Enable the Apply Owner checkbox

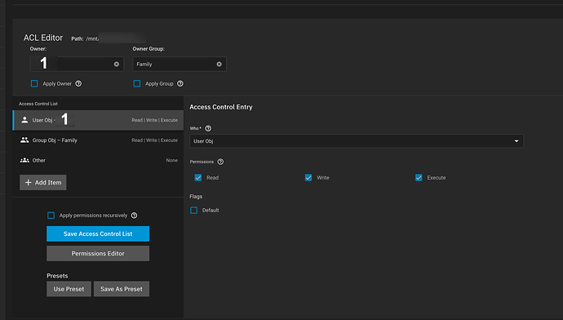[34, 84]
